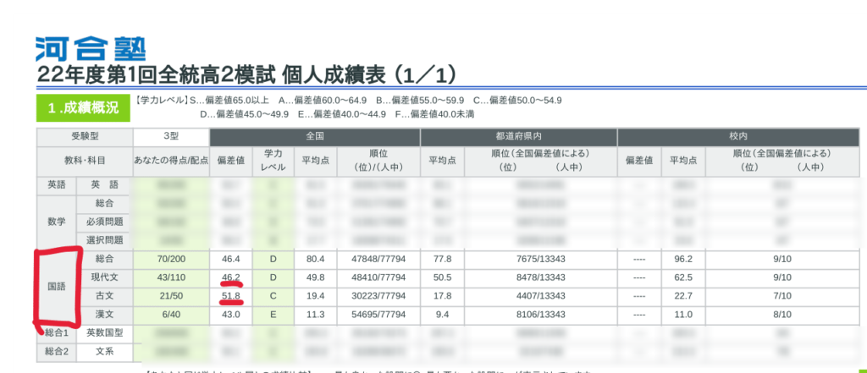Click the score 43/110
867x373 pixels.
[171, 277]
